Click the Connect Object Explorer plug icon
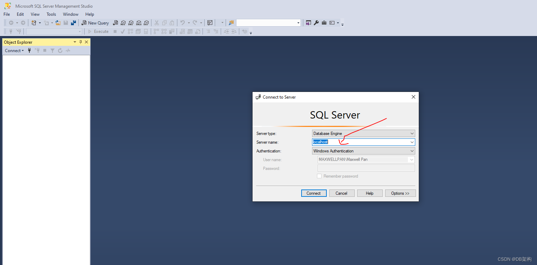 pos(29,50)
